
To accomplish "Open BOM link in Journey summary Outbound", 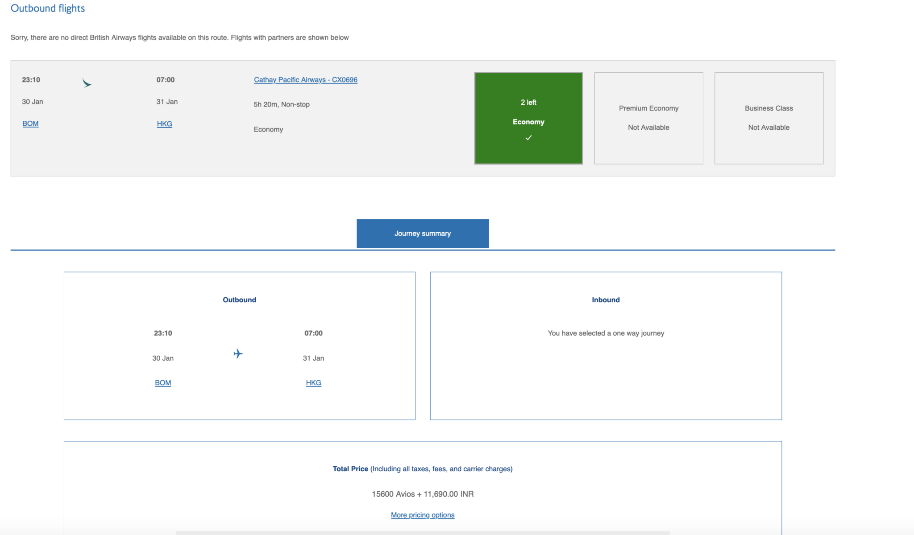I will click(163, 383).
